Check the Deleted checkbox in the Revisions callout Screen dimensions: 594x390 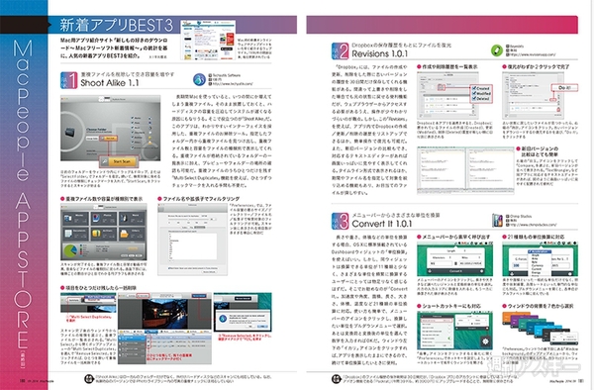pos(474,98)
